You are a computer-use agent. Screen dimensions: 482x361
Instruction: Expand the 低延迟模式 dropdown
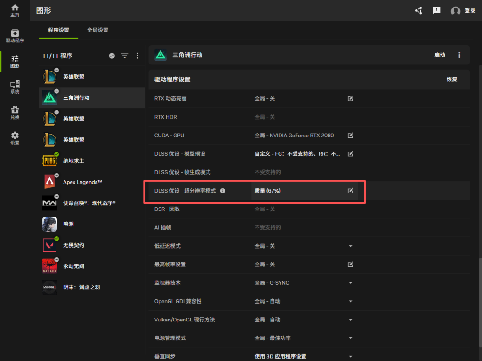pyautogui.click(x=350, y=246)
